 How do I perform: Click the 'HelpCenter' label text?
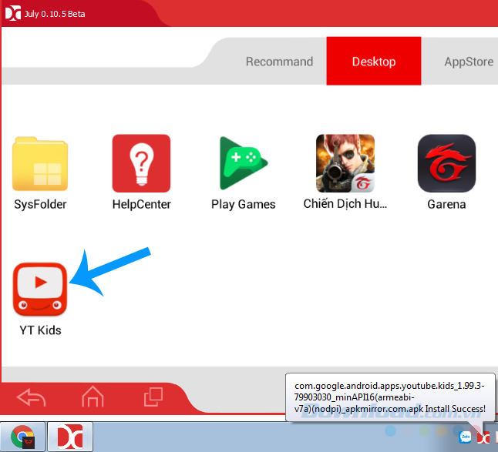tap(142, 204)
